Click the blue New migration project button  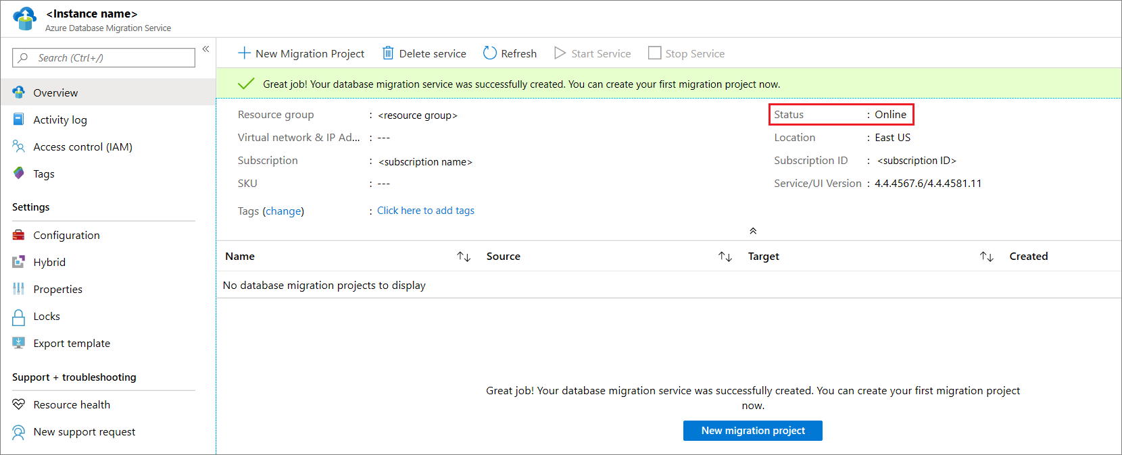tap(753, 431)
